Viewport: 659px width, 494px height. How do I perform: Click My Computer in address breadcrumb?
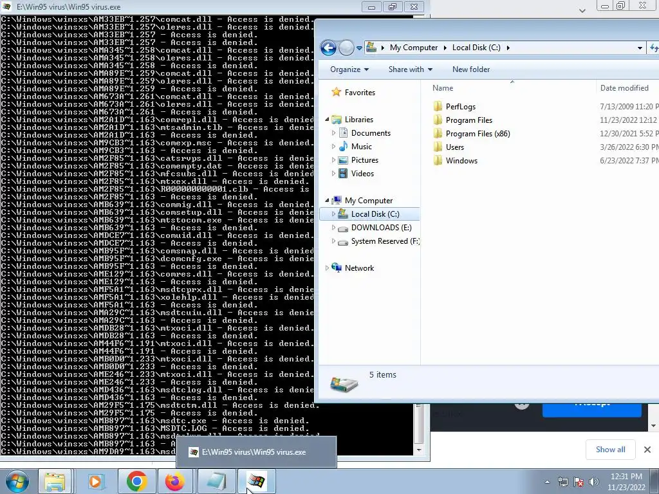coord(414,48)
